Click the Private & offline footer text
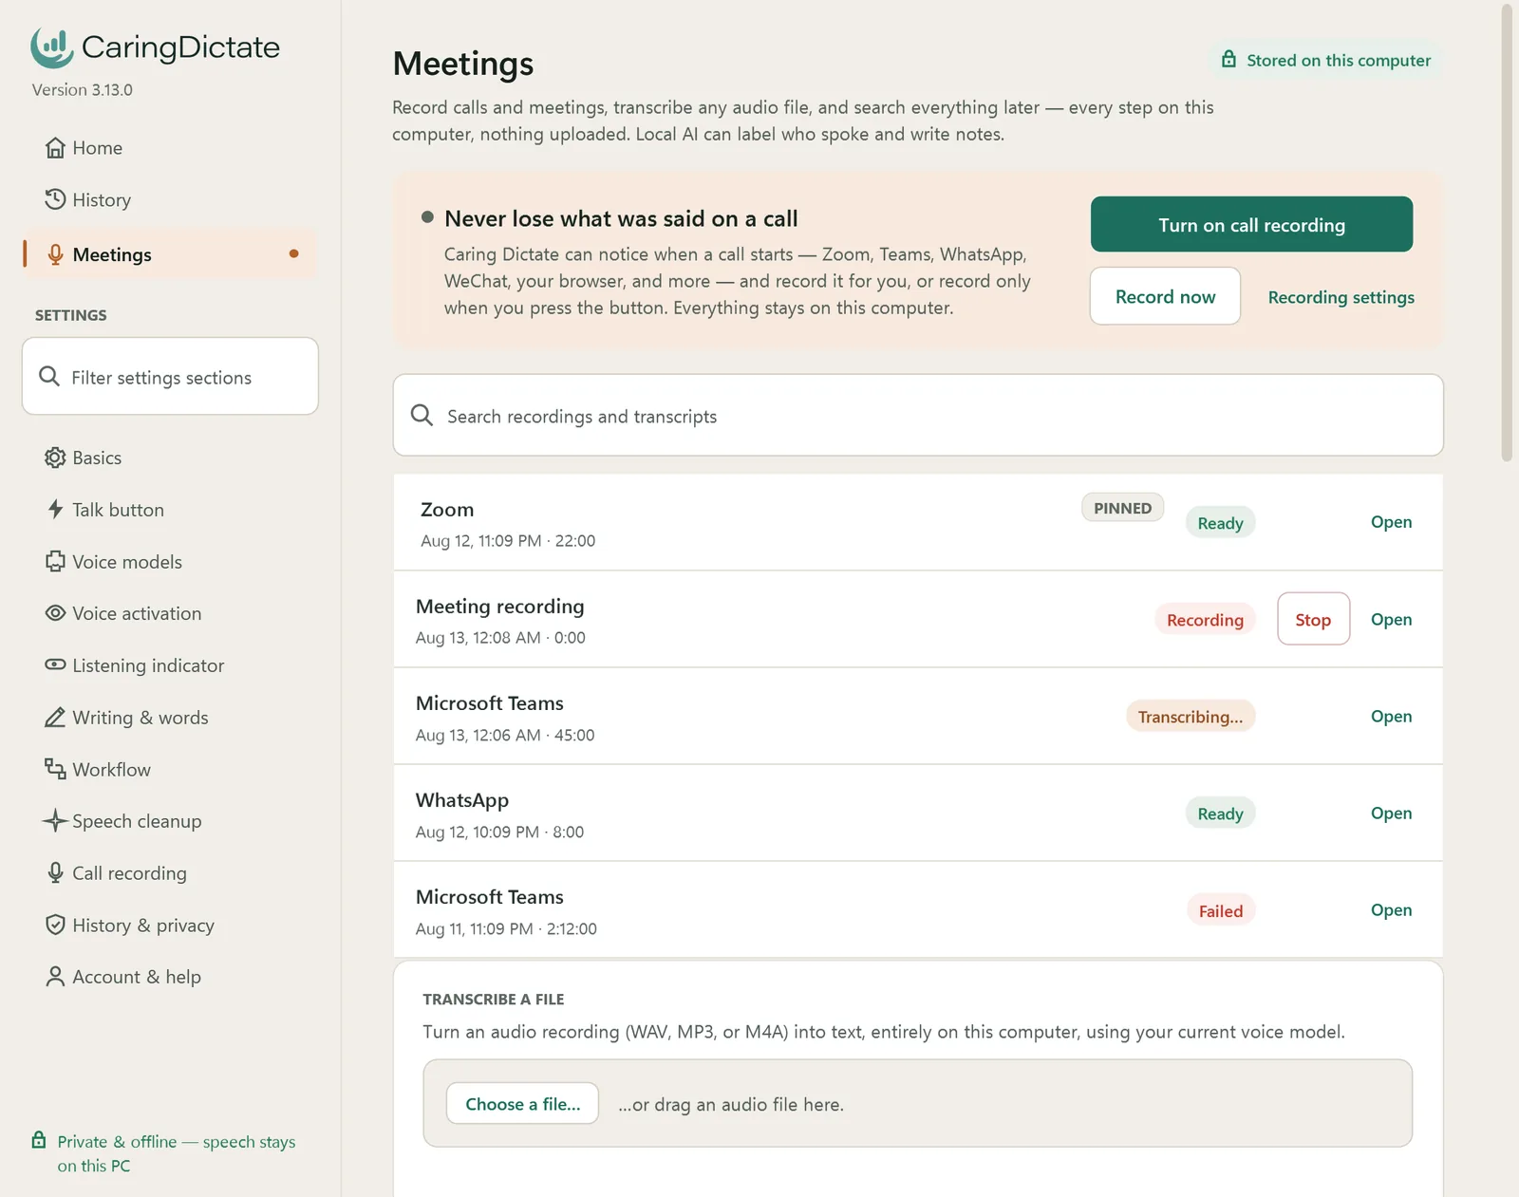The width and height of the screenshot is (1519, 1197). pyautogui.click(x=177, y=1152)
